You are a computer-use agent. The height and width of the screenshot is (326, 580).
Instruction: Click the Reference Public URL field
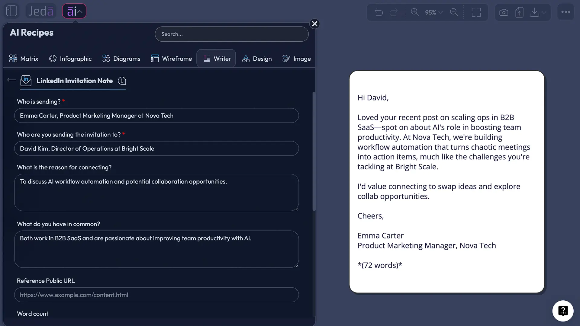click(156, 295)
